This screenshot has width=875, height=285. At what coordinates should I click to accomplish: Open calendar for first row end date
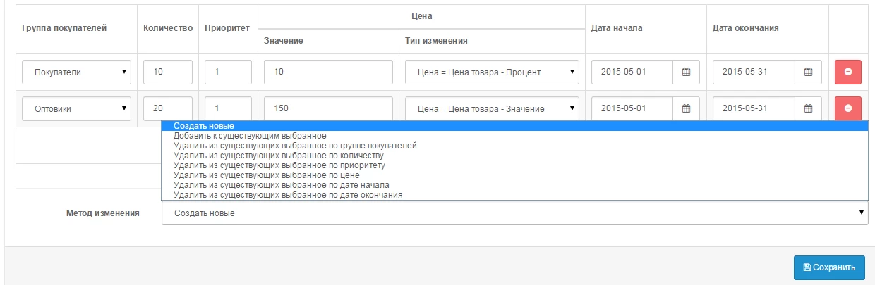click(x=808, y=72)
